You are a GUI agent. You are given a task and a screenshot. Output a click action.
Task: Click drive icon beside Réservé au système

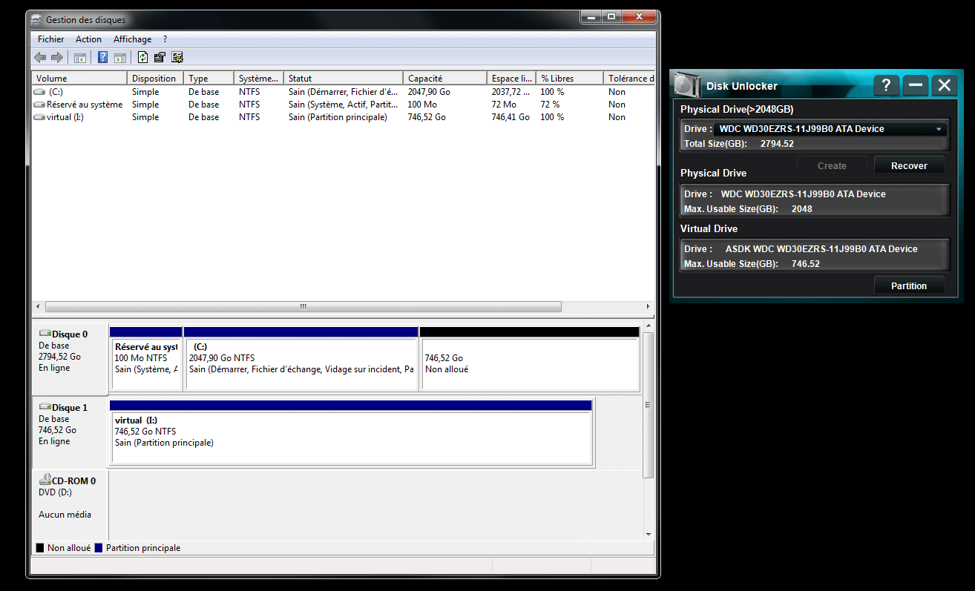(x=40, y=105)
